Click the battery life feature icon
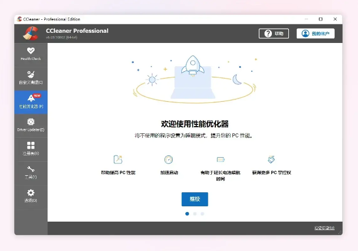 220,159
